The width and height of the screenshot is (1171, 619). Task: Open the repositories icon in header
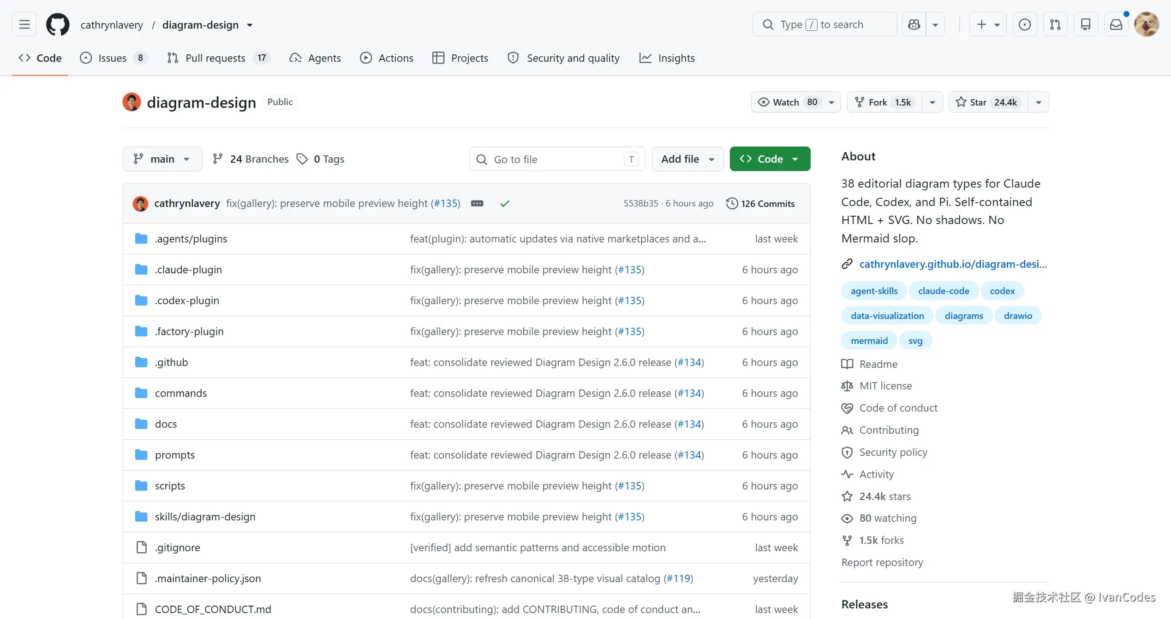pos(1086,24)
